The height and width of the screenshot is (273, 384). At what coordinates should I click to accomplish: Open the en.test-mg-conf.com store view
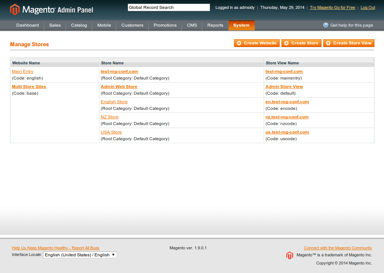tap(287, 102)
